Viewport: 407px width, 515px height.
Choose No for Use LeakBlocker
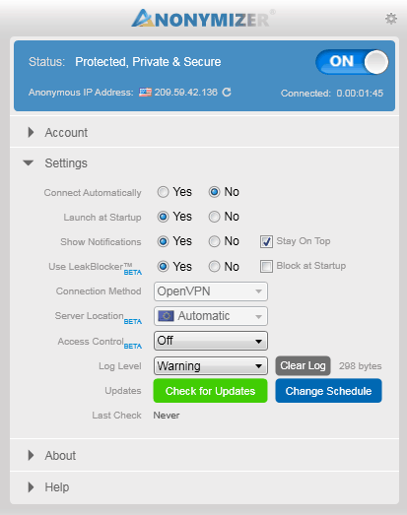[214, 267]
